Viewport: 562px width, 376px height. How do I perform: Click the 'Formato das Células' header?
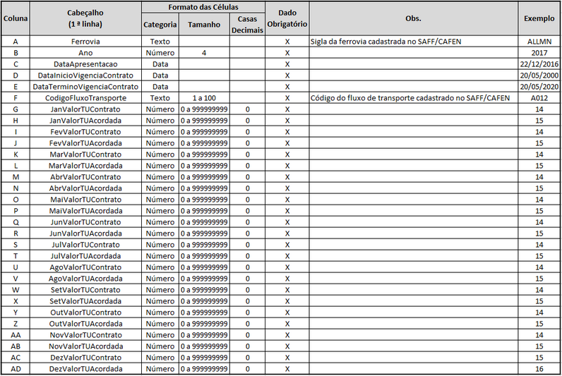203,7
